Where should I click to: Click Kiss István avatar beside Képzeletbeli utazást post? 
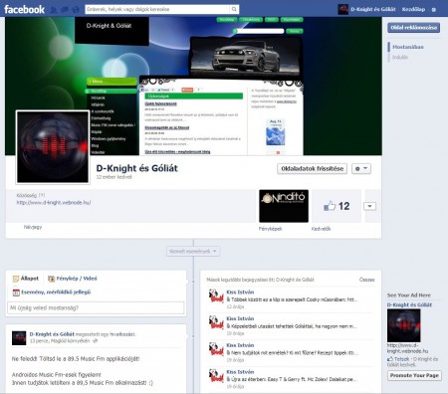tap(216, 322)
